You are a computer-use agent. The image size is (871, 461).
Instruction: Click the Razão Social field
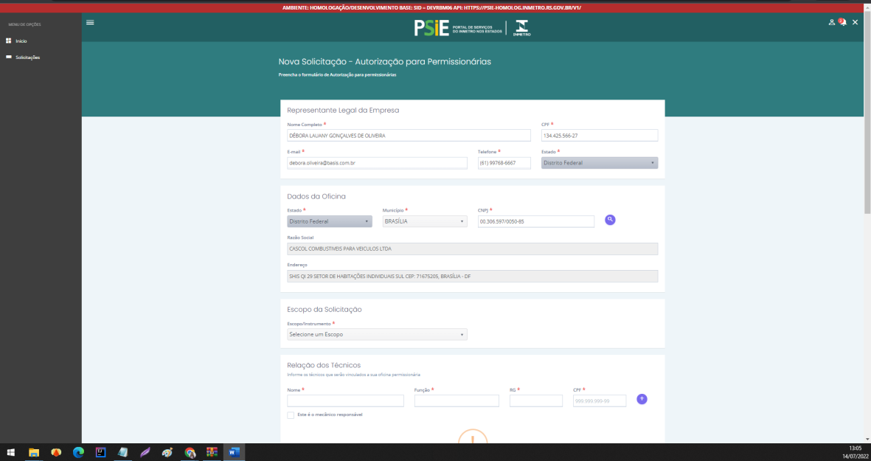pyautogui.click(x=473, y=249)
